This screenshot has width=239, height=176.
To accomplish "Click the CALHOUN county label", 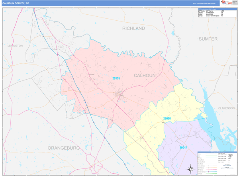I will (x=145, y=75).
